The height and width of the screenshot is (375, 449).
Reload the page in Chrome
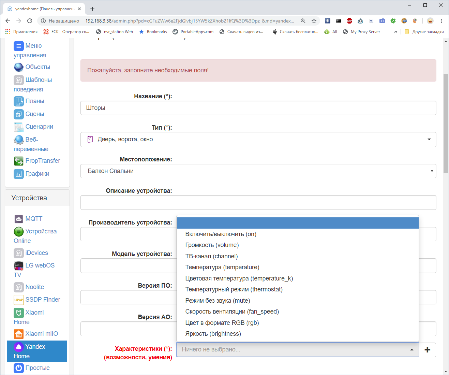(x=30, y=21)
